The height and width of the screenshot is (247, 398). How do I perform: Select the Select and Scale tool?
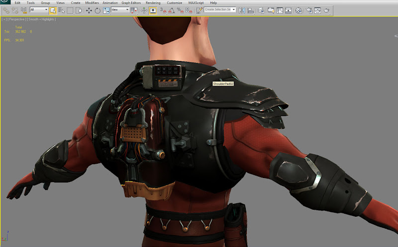(106, 10)
